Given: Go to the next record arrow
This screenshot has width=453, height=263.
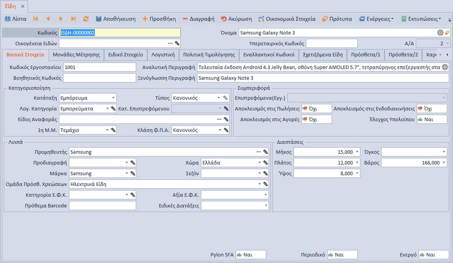Looking at the screenshot, I should (61, 19).
